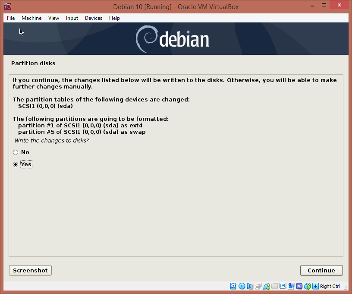Click the window resize grip
The width and height of the screenshot is (352, 294).
(x=346, y=288)
